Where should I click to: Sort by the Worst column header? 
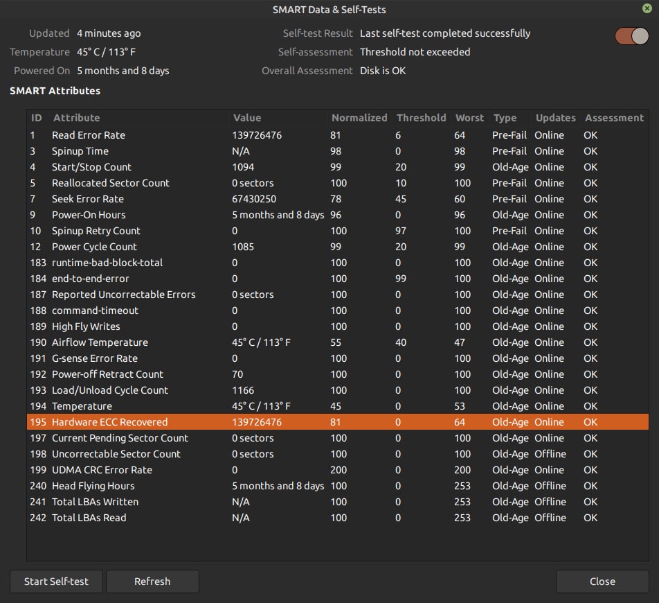[x=470, y=118]
